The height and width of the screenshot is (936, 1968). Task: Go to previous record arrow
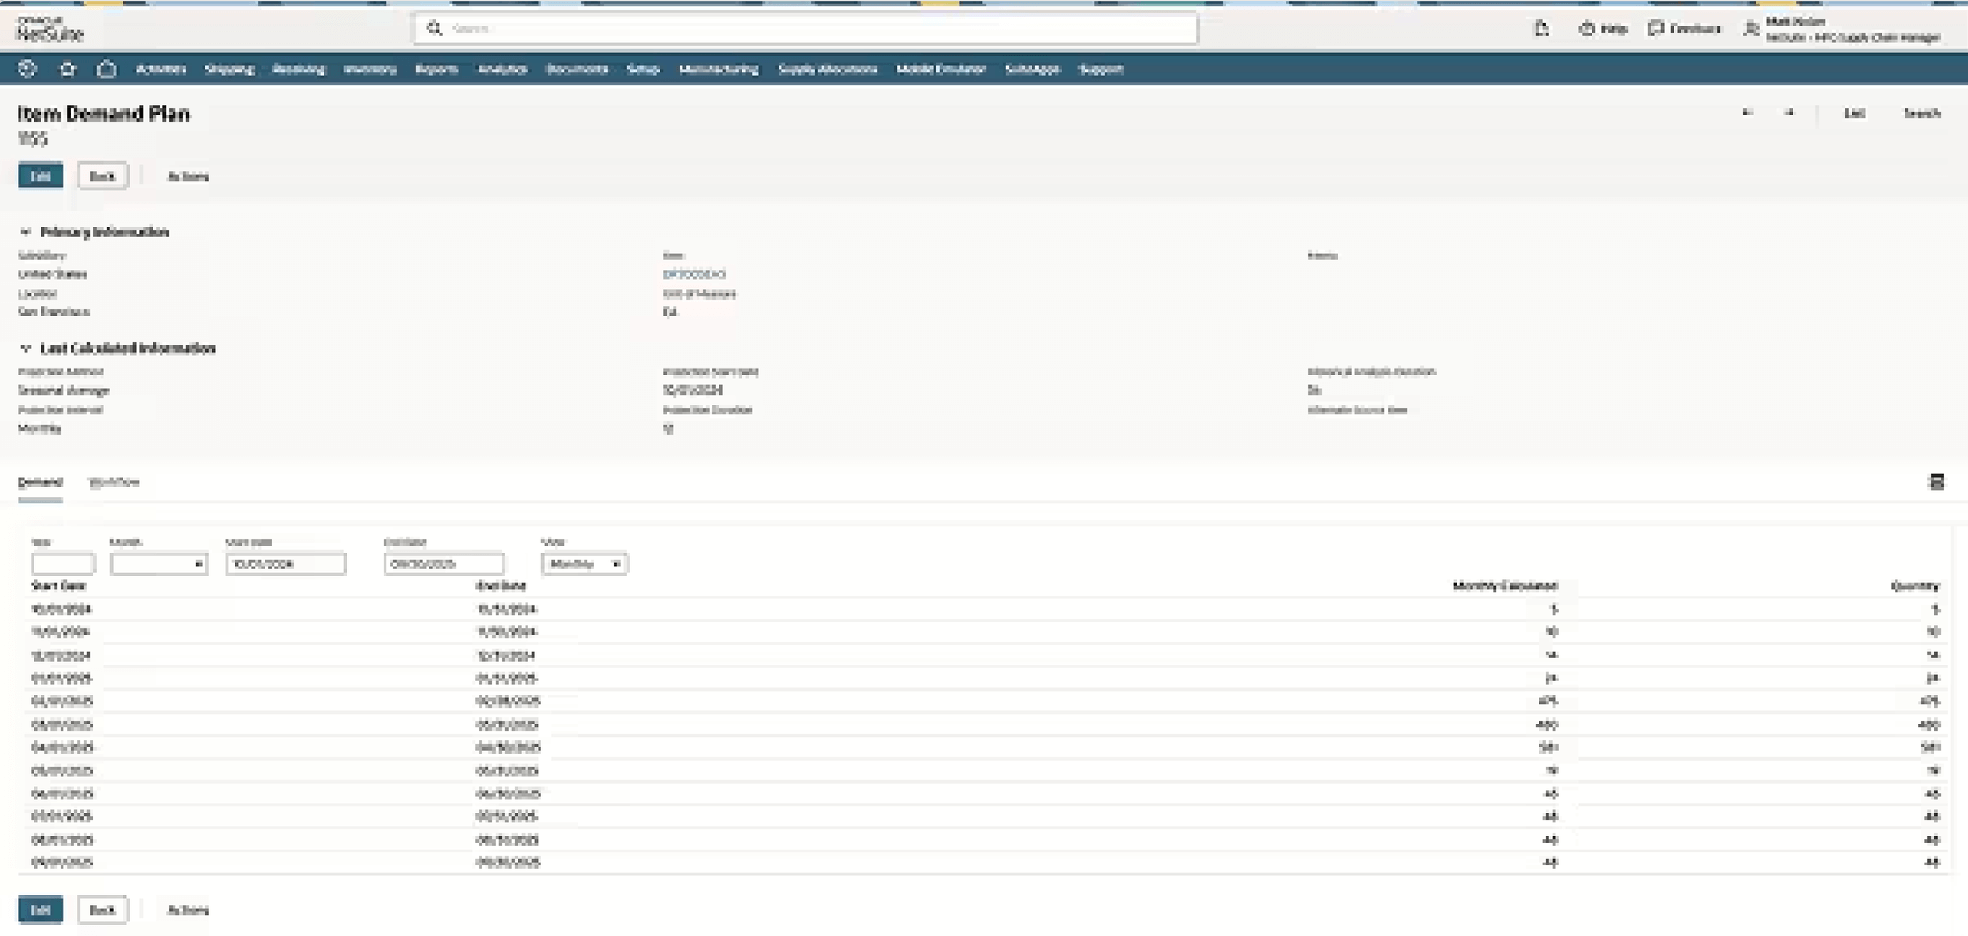[x=1747, y=113]
